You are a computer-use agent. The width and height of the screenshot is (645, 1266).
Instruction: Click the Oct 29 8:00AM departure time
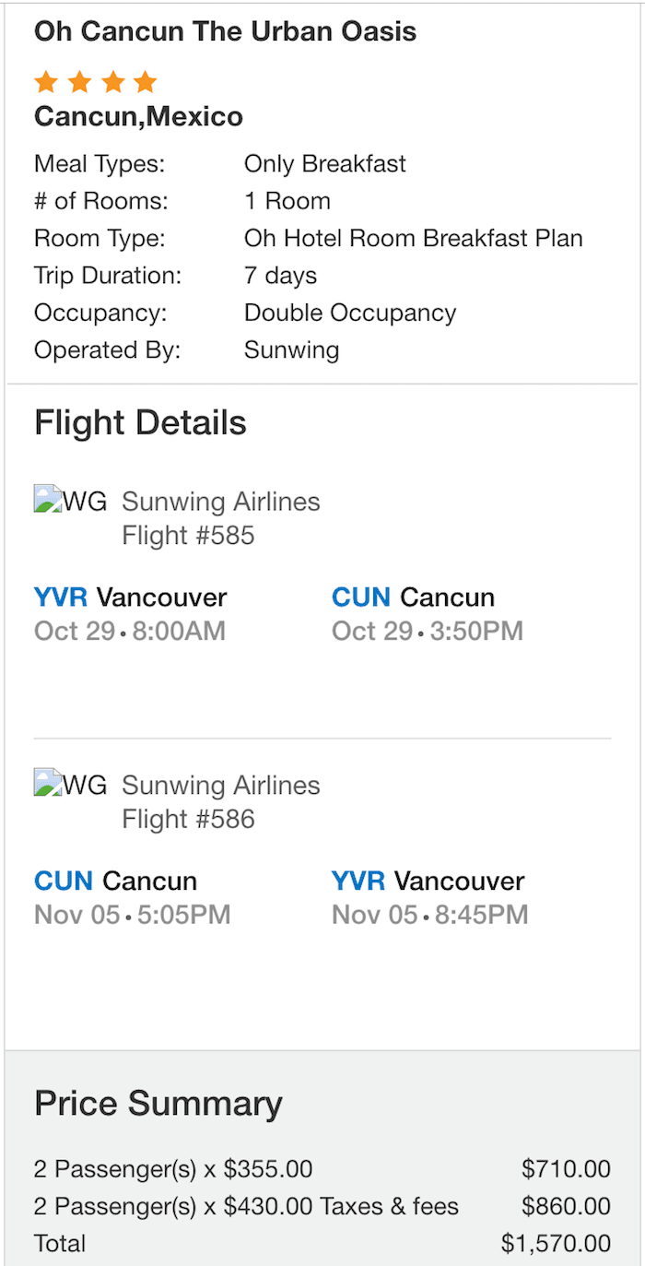(x=130, y=631)
